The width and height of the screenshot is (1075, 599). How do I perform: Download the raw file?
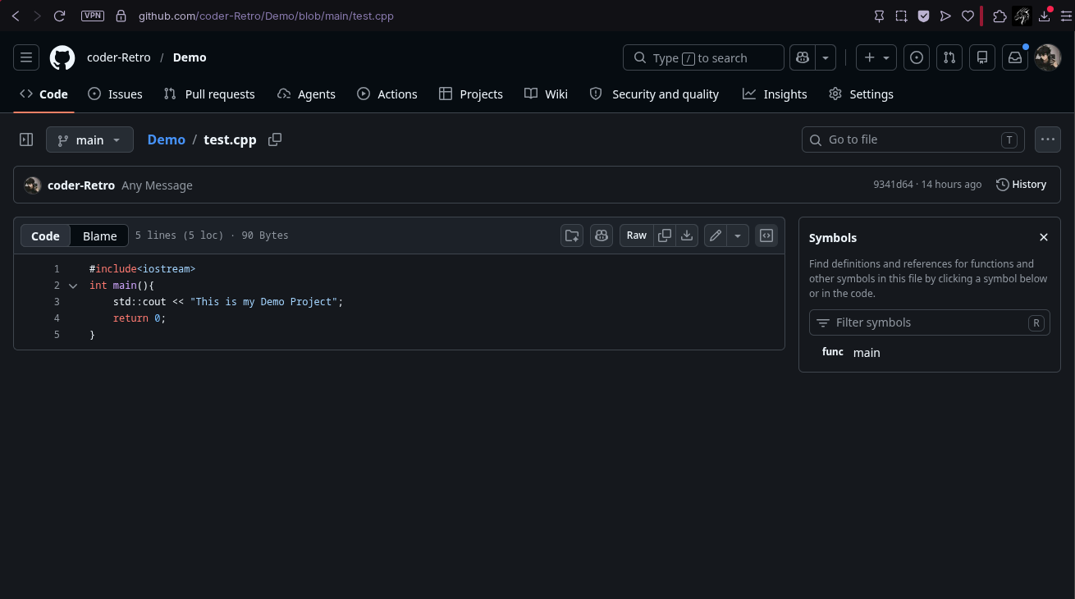pyautogui.click(x=687, y=235)
